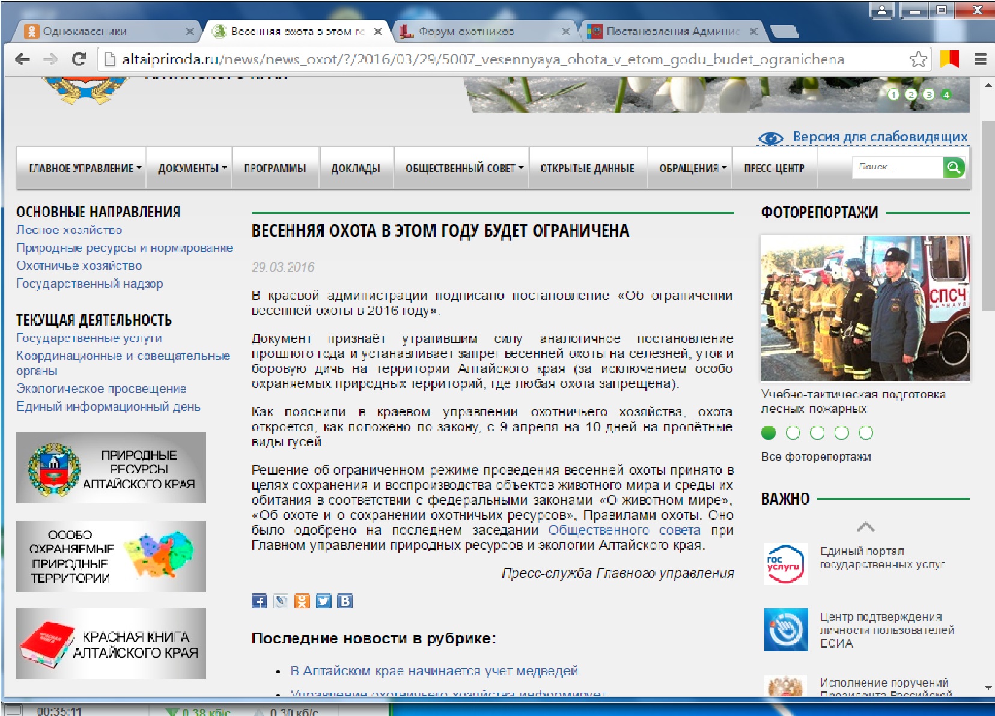Expand the ГЛАВНОЕ УПРАВЛЕНИЕ dropdown menu
Viewport: 995px width, 716px height.
point(85,169)
